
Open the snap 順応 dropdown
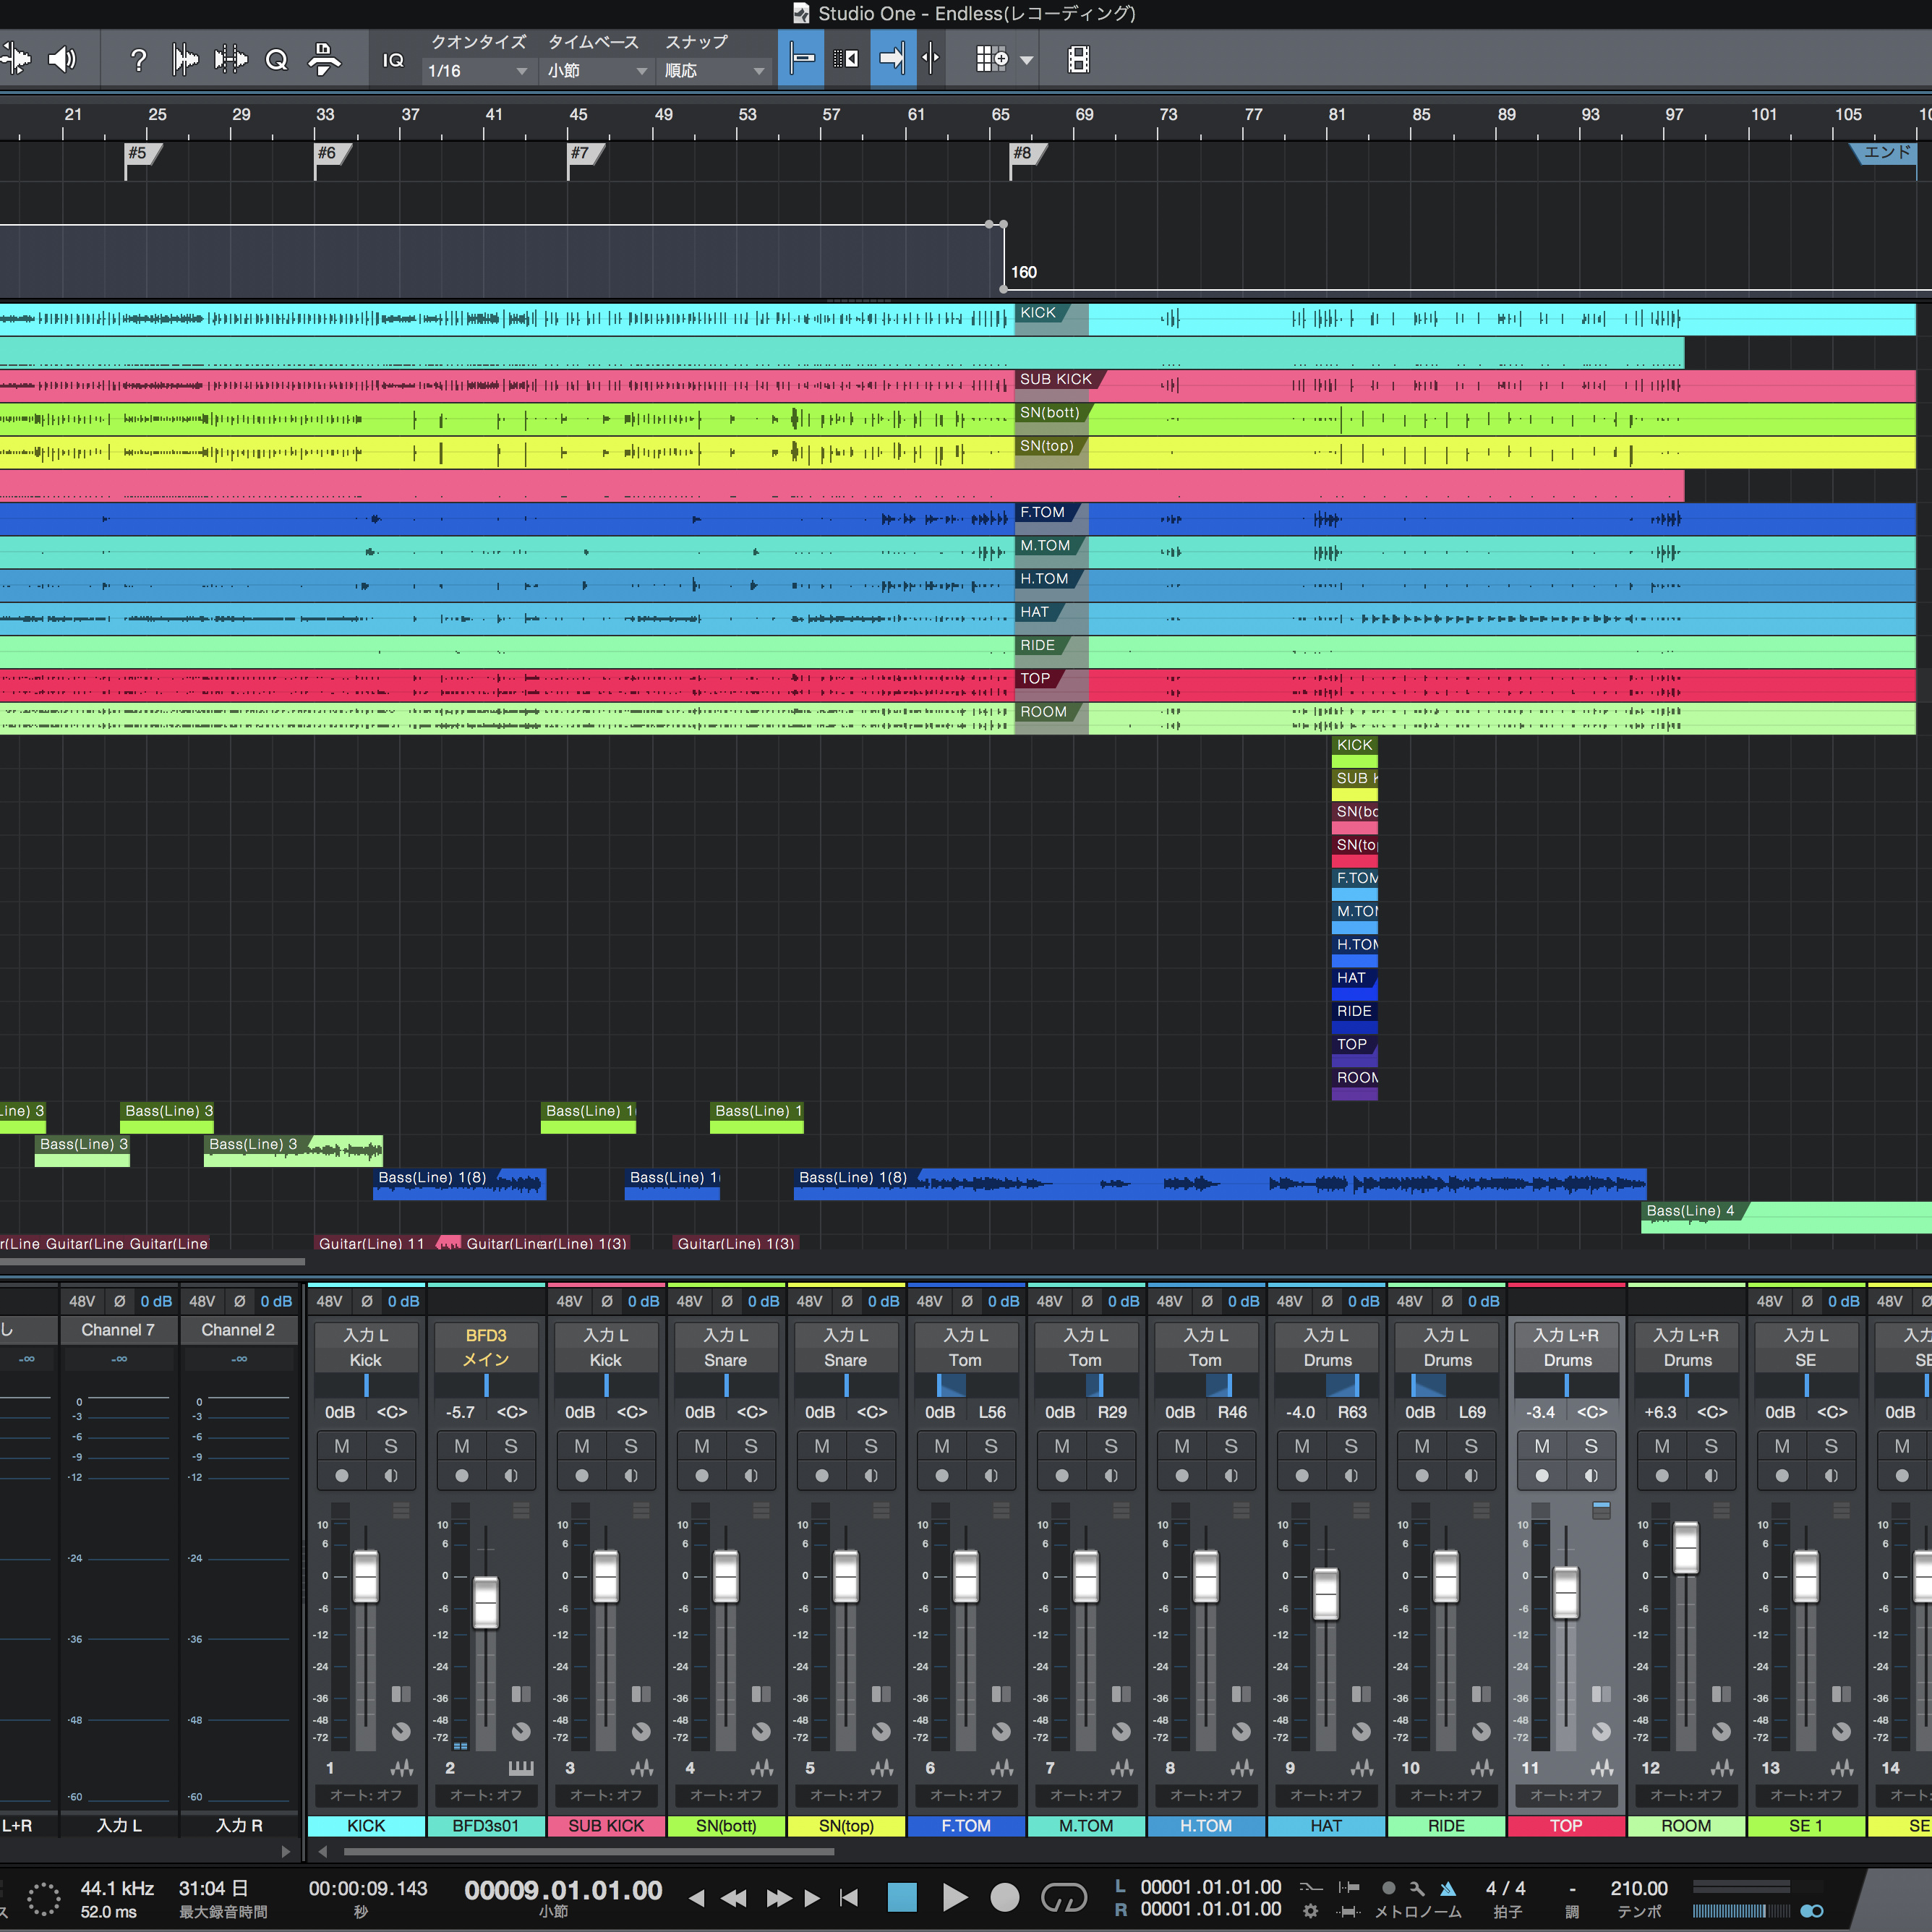click(x=714, y=71)
